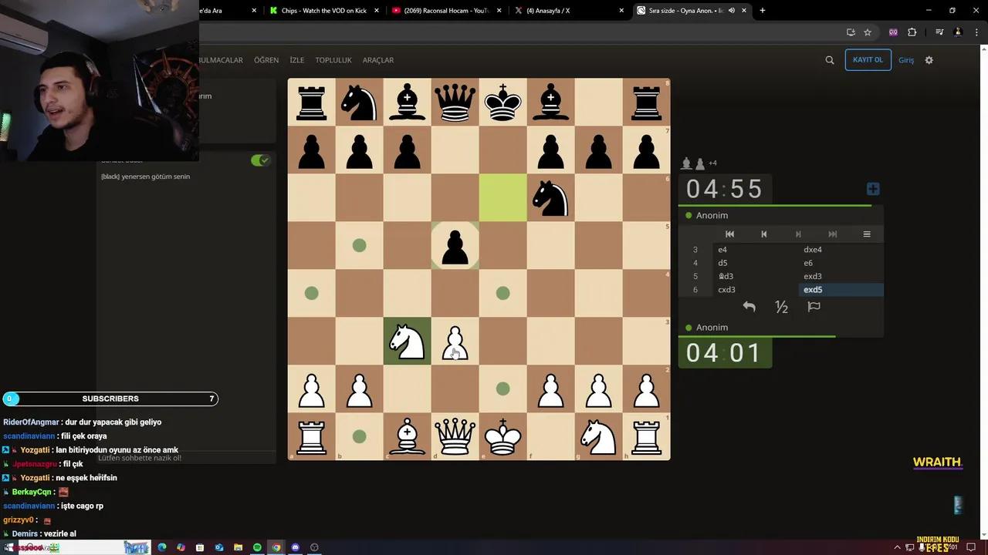Move knight to e2 dot square

(x=502, y=388)
